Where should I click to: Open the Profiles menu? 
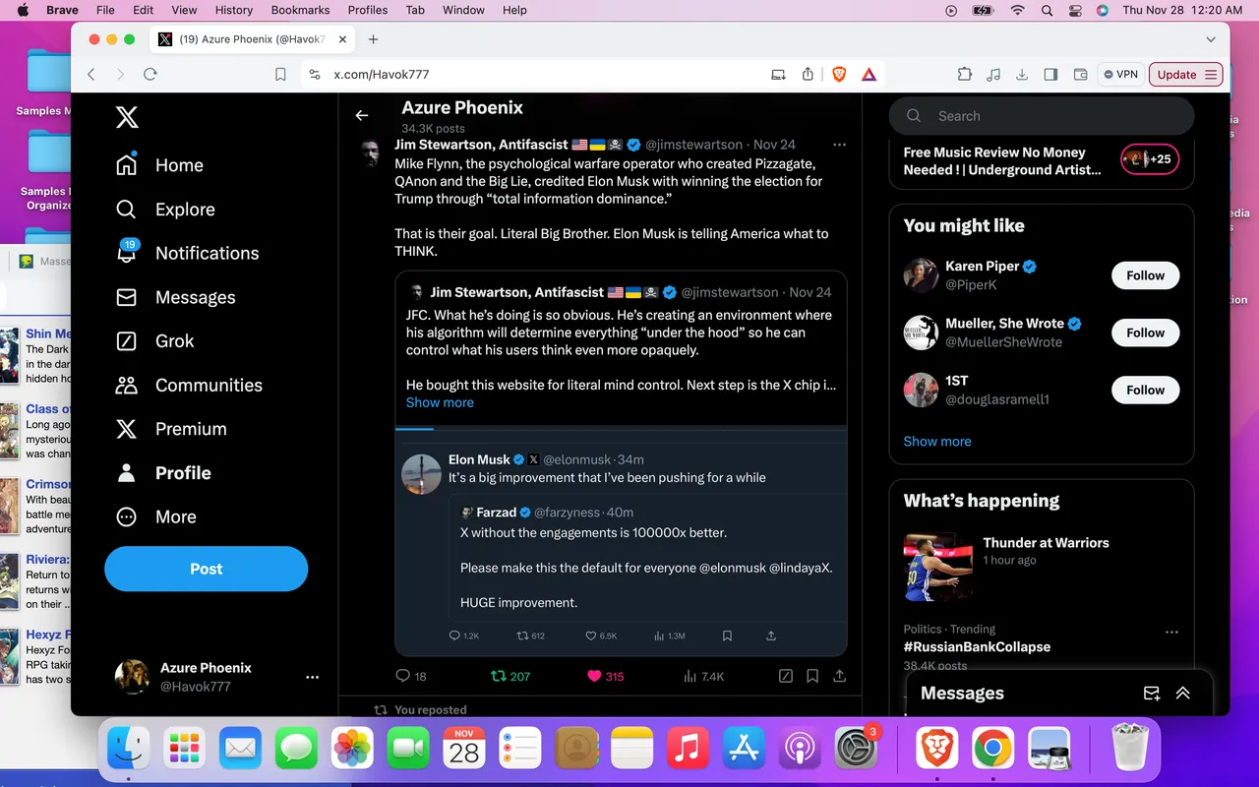pos(367,10)
